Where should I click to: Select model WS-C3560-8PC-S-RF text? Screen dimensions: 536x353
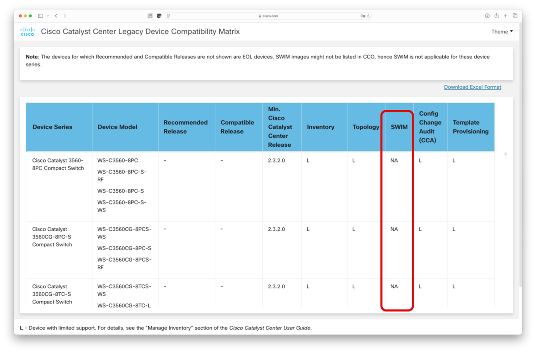pyautogui.click(x=122, y=175)
